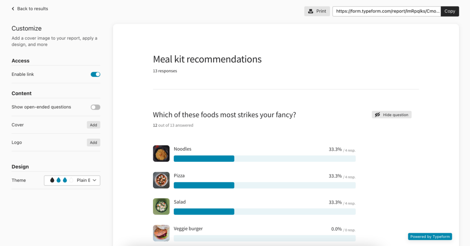Copy the report link
This screenshot has height=246, width=470.
[x=449, y=11]
